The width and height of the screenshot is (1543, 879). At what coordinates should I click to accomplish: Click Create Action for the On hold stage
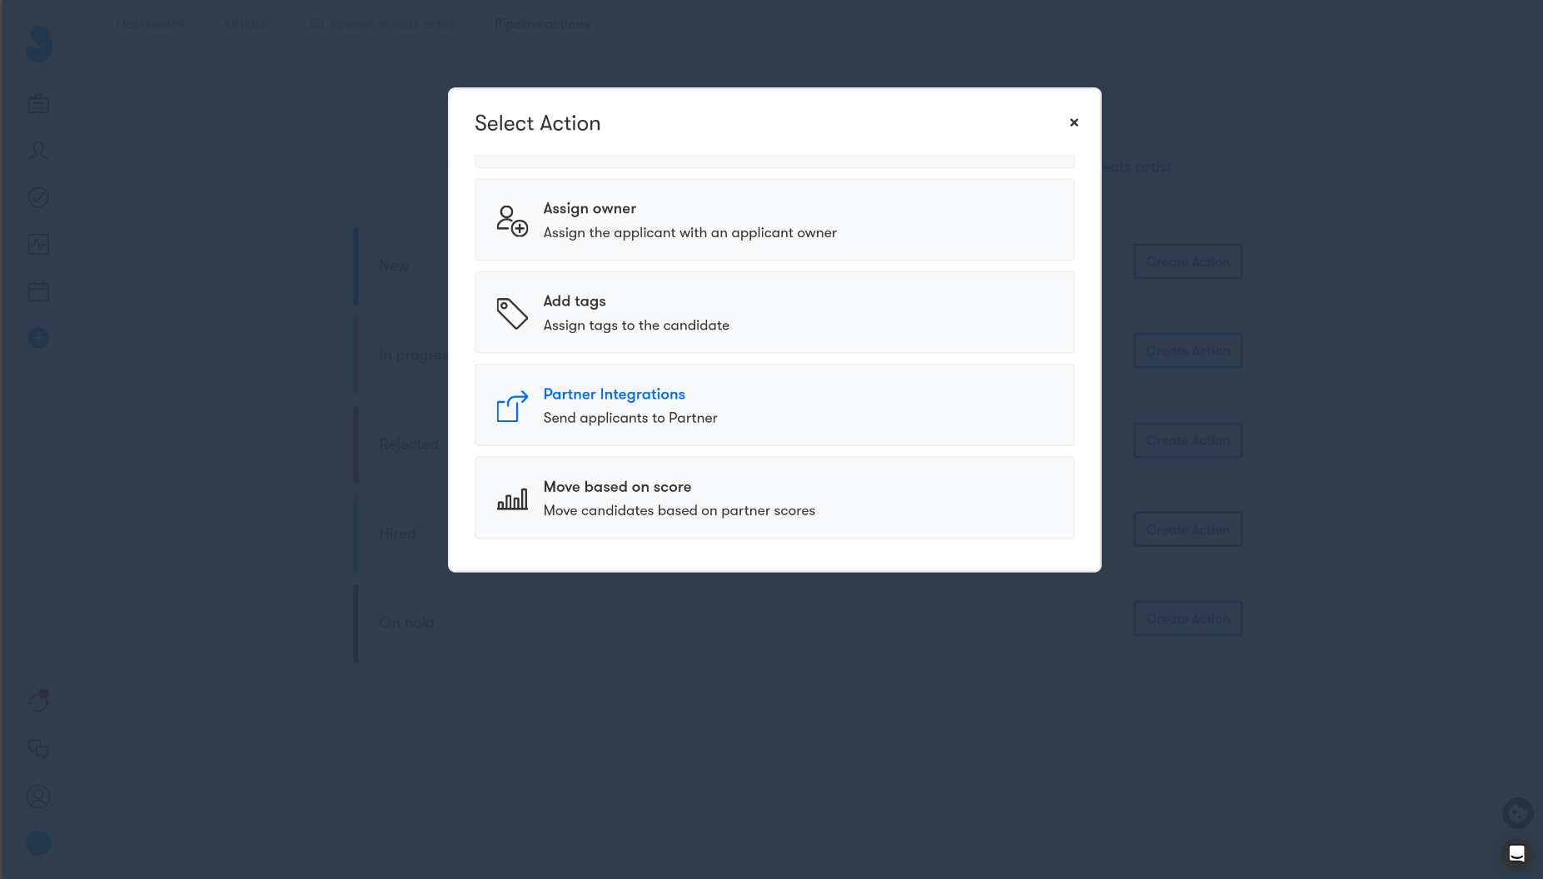tap(1187, 618)
